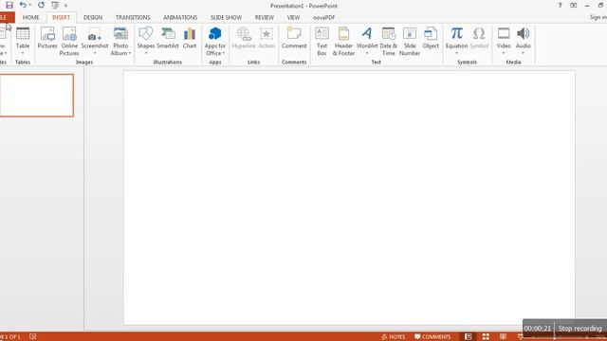
Task: Open Apps for Office
Action: click(215, 41)
